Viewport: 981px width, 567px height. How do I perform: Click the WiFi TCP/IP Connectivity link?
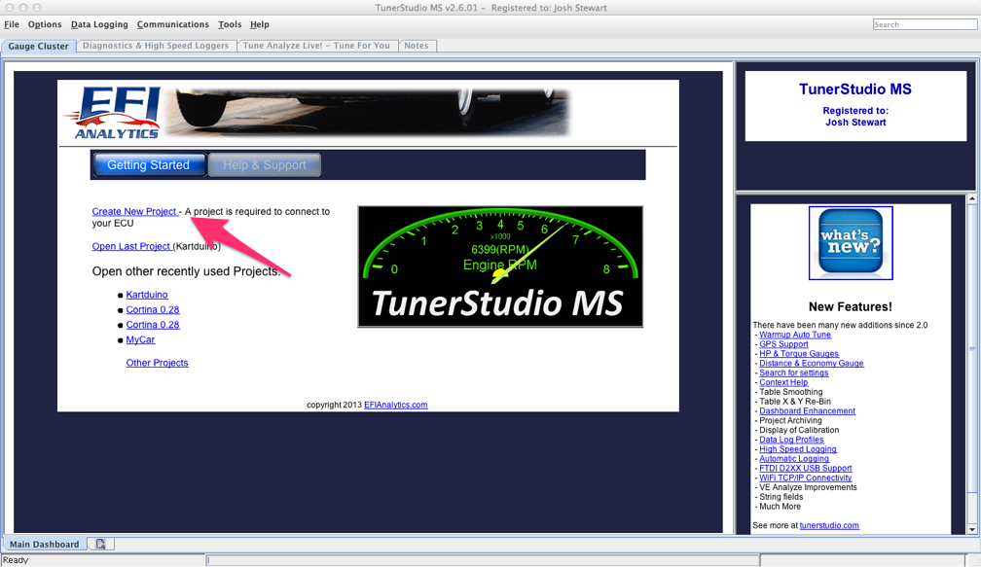[x=806, y=478]
